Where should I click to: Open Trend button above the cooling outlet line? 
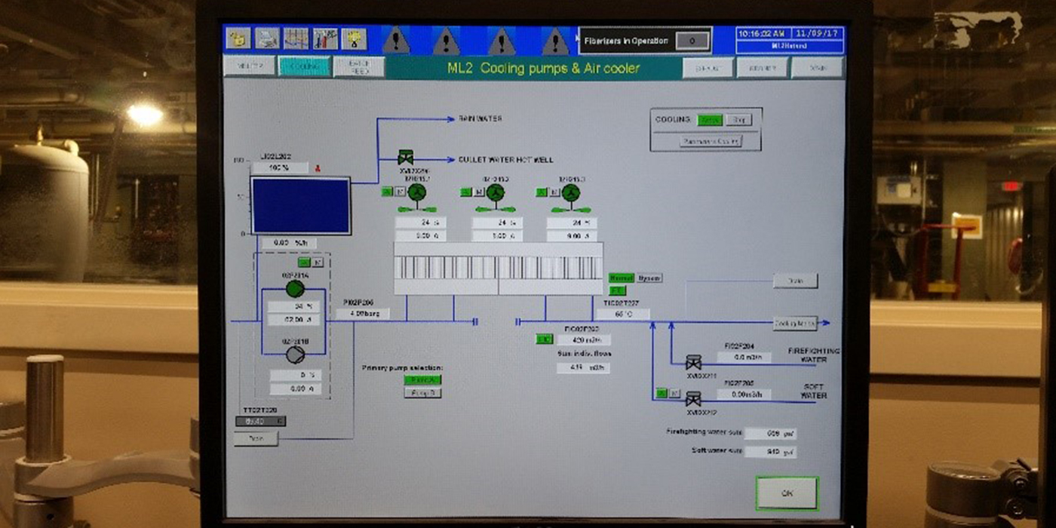796,281
